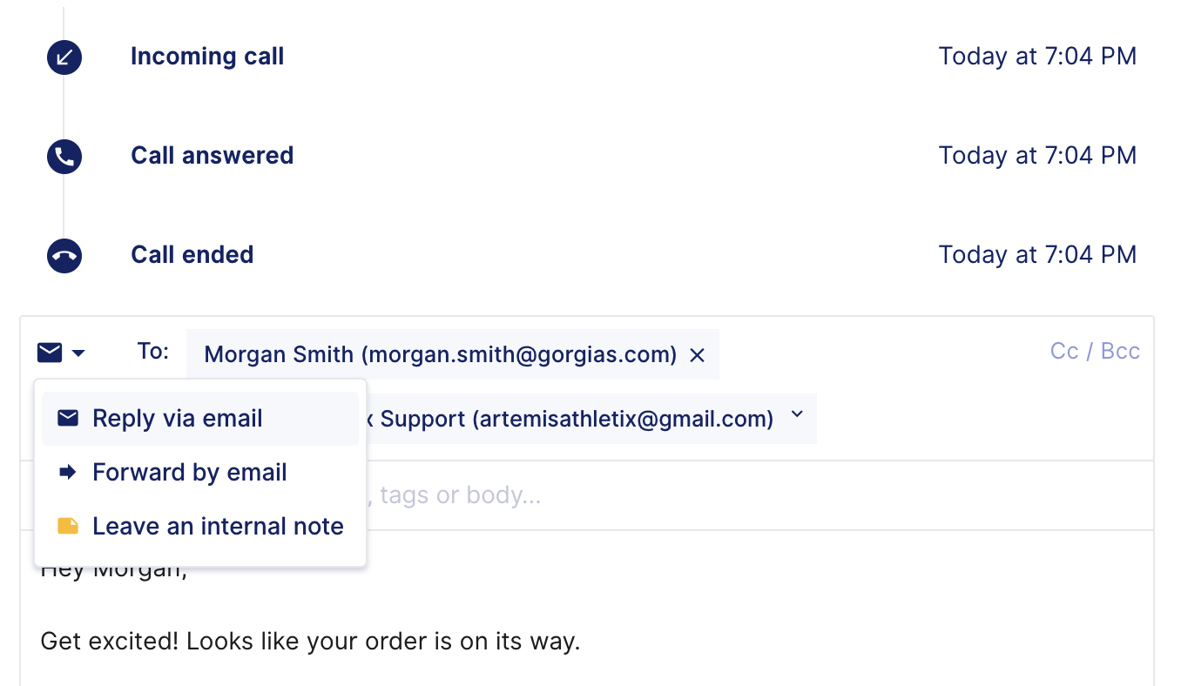Click the Call ended timestamp

pos(1037,255)
